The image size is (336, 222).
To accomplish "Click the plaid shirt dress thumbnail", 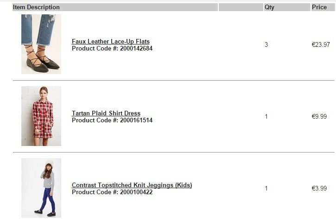I will coord(41,116).
